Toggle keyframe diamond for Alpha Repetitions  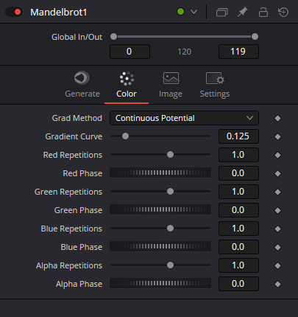(x=277, y=265)
